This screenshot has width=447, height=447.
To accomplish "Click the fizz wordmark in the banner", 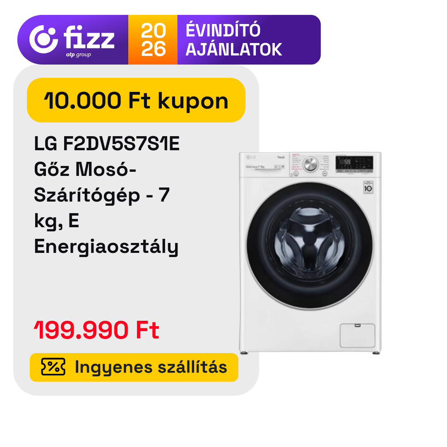I will pyautogui.click(x=89, y=37).
